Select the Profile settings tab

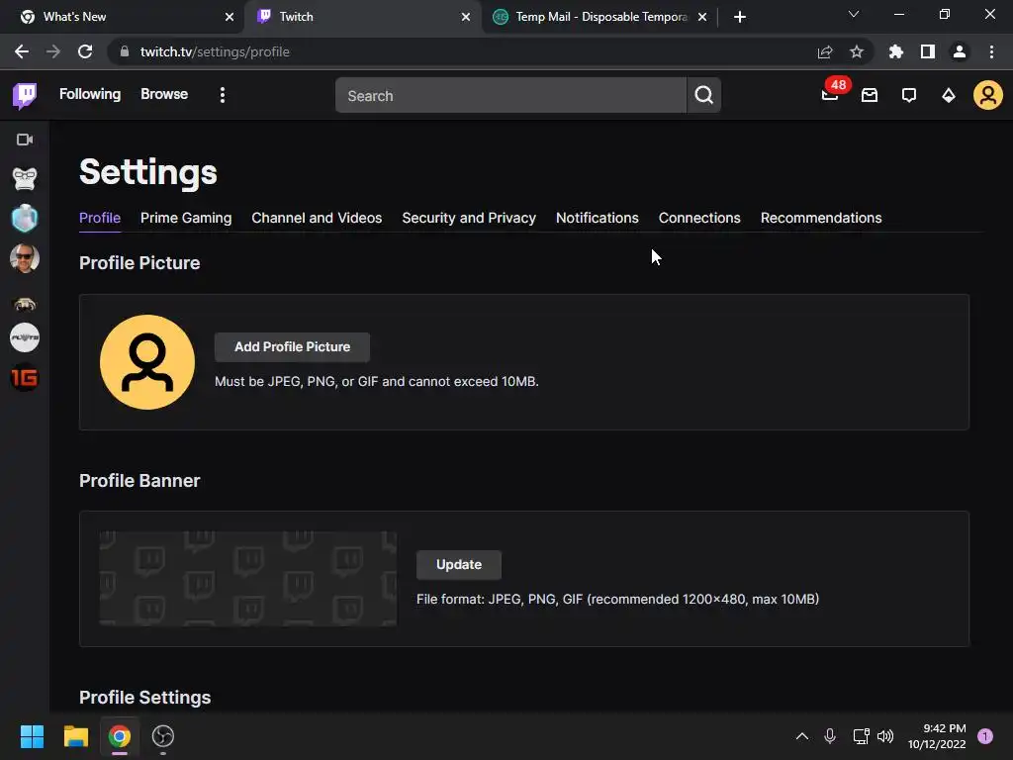click(x=100, y=218)
